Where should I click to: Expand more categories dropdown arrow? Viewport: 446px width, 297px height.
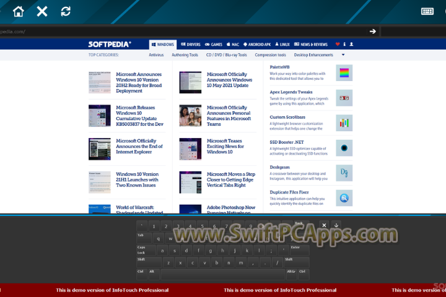click(343, 55)
